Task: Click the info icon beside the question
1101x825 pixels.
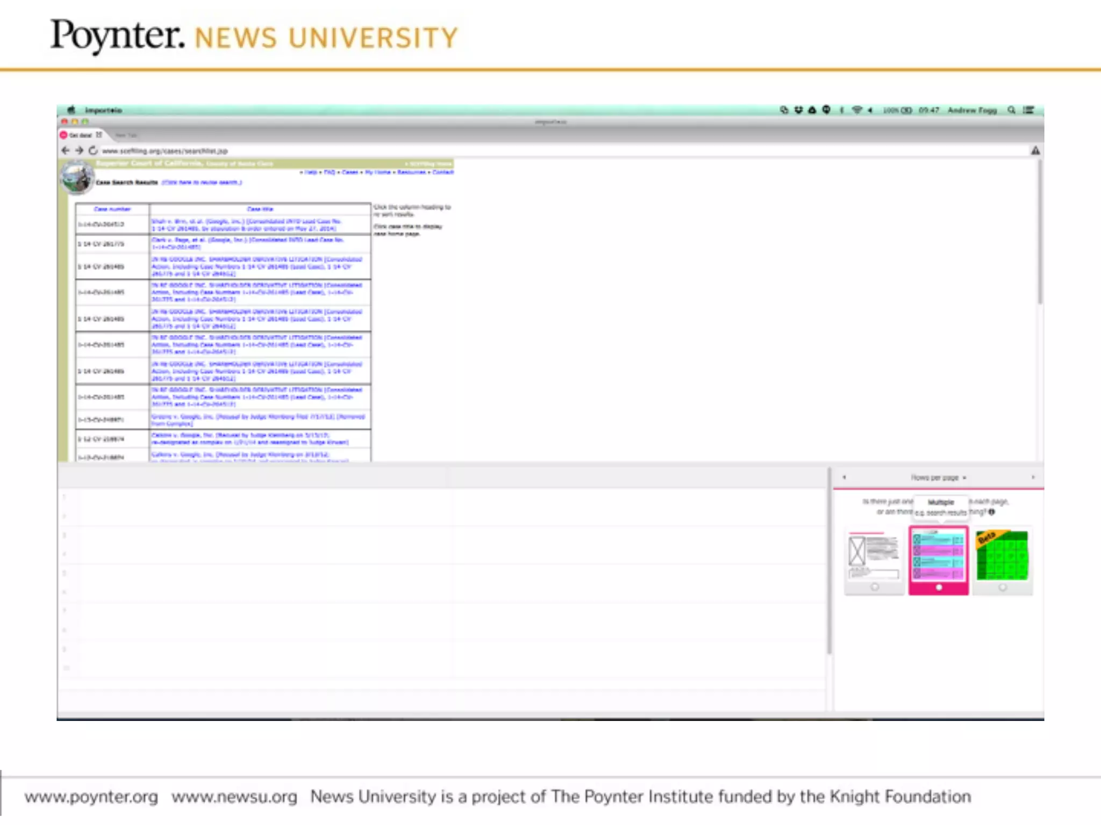Action: [x=992, y=512]
